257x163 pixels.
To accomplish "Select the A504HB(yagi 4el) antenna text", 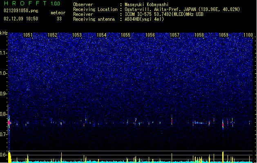I will pyautogui.click(x=144, y=19).
